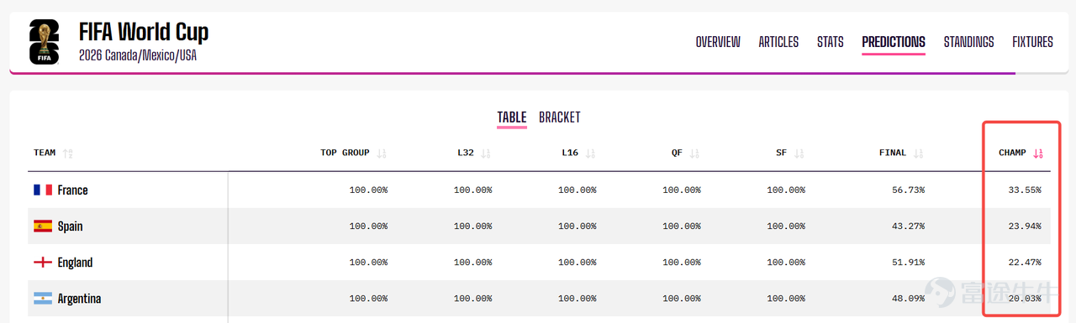This screenshot has width=1076, height=323.
Task: Sort by TOP GROUP column icon
Action: click(x=382, y=154)
